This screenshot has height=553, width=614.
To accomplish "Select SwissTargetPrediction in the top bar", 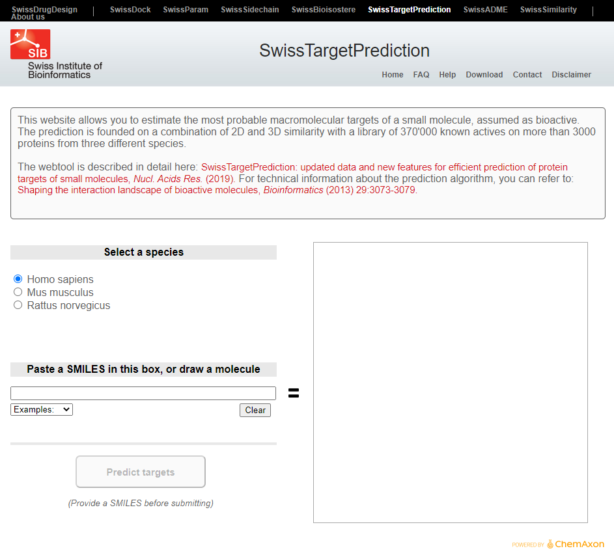I will point(409,9).
